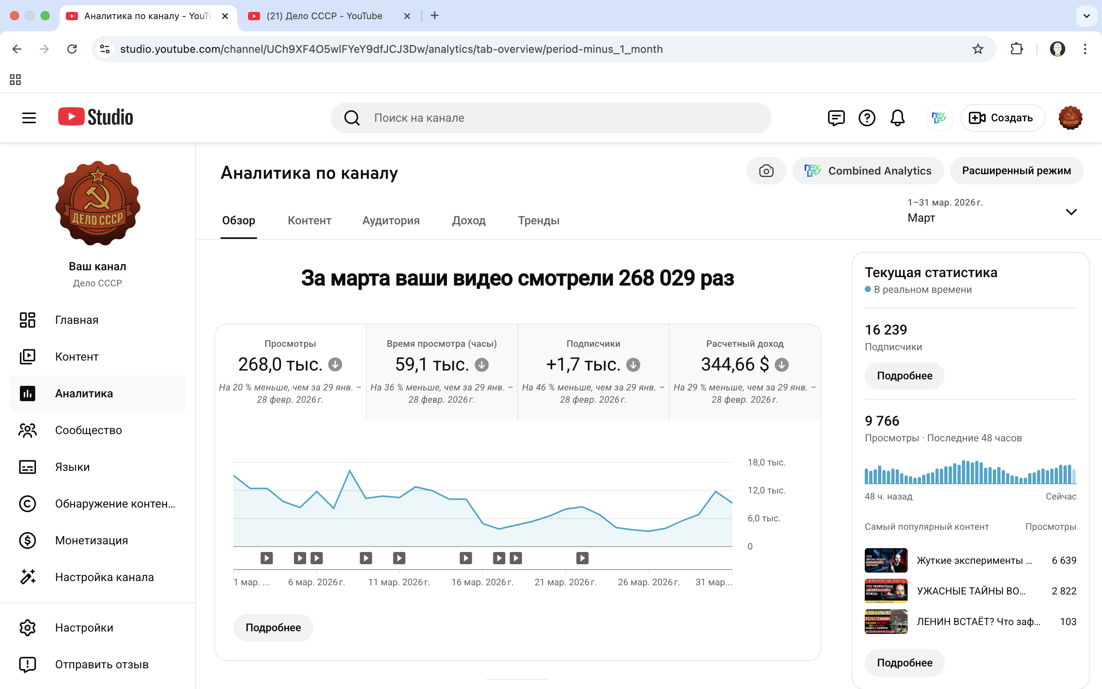The image size is (1102, 689).
Task: Open the hamburger menu in Studio header
Action: (29, 118)
